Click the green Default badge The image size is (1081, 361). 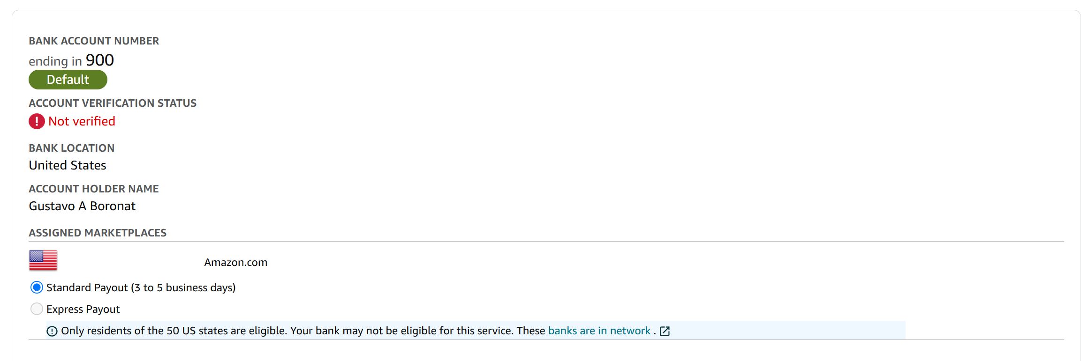pos(68,80)
